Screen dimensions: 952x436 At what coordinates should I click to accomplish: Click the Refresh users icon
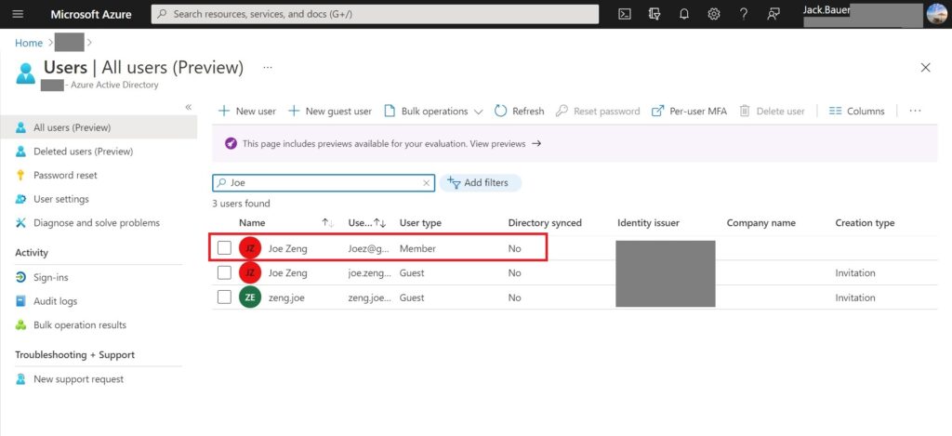tap(519, 111)
